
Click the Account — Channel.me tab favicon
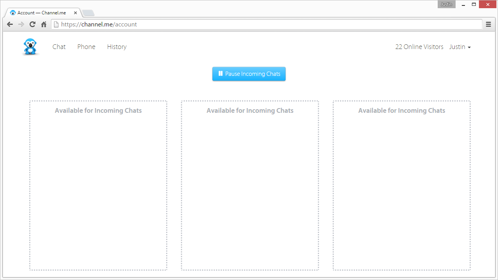pyautogui.click(x=13, y=13)
